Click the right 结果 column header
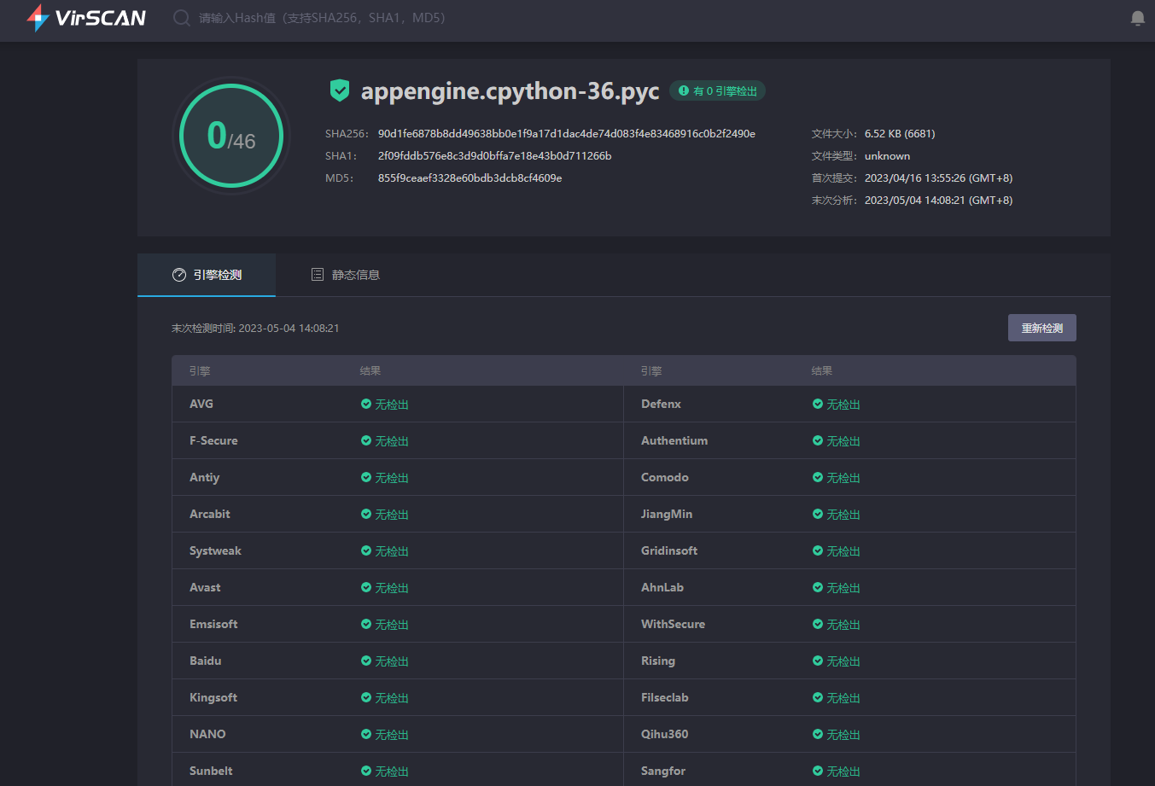 tap(822, 371)
